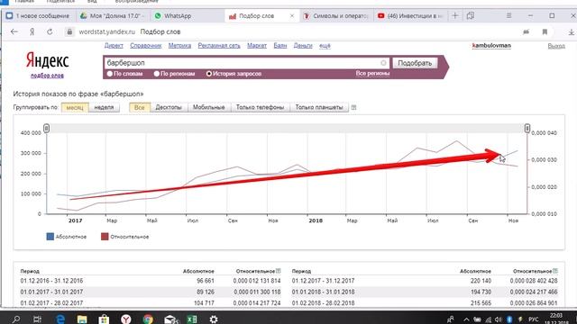This screenshot has width=577, height=324.
Task: Group the history by 'неделя'
Action: tap(105, 107)
